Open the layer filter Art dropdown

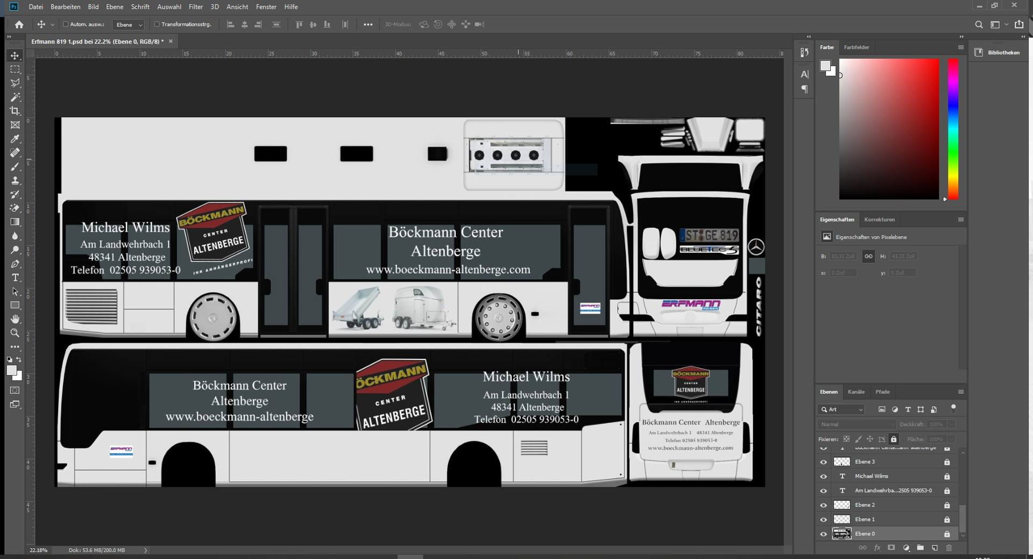(x=842, y=409)
